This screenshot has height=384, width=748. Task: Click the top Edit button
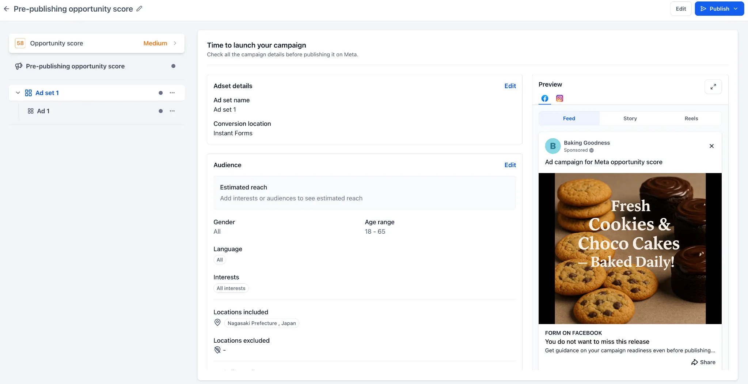[x=681, y=9]
